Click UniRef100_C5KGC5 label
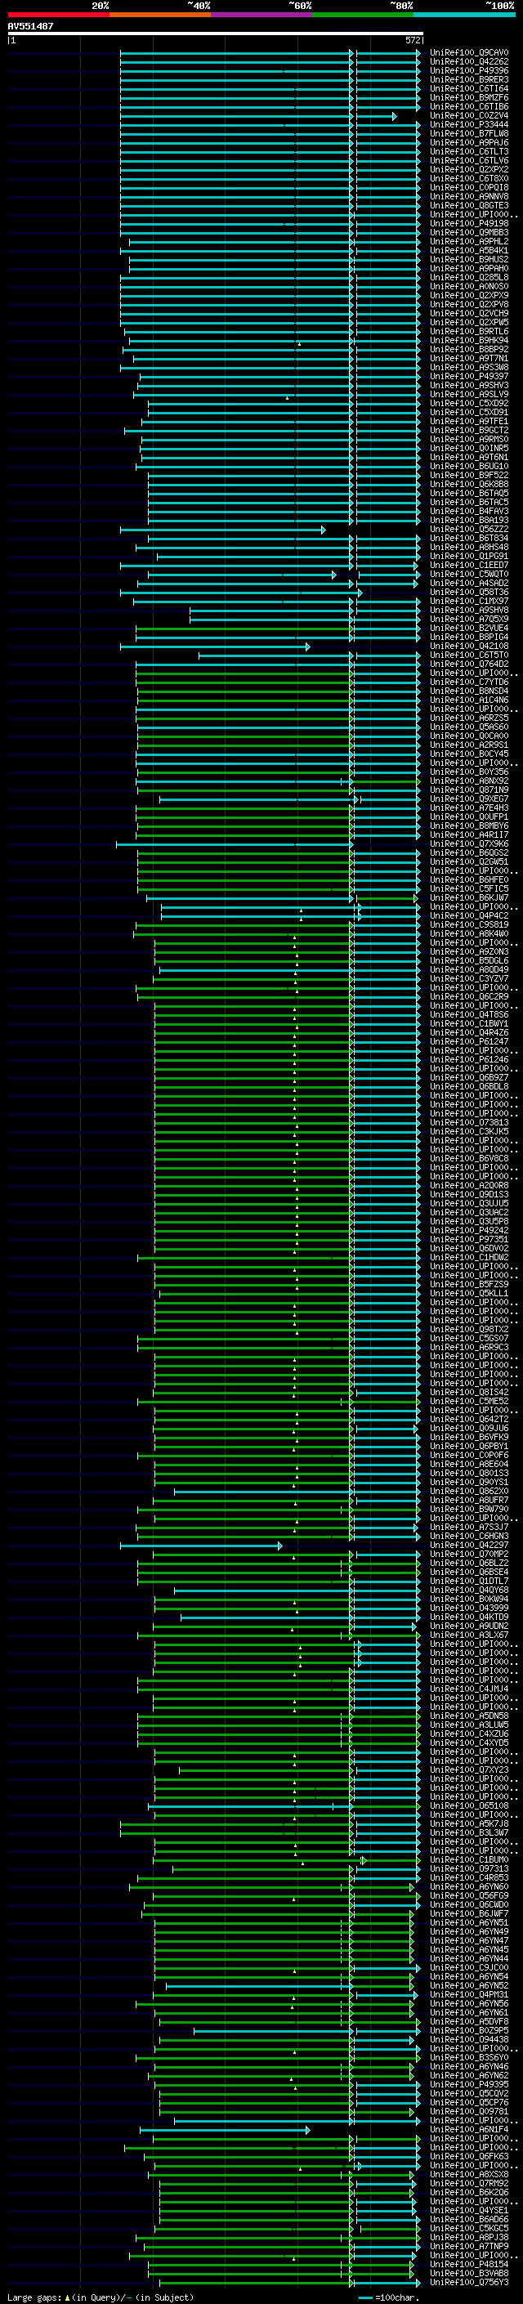The height and width of the screenshot is (2304, 523). tap(469, 2228)
